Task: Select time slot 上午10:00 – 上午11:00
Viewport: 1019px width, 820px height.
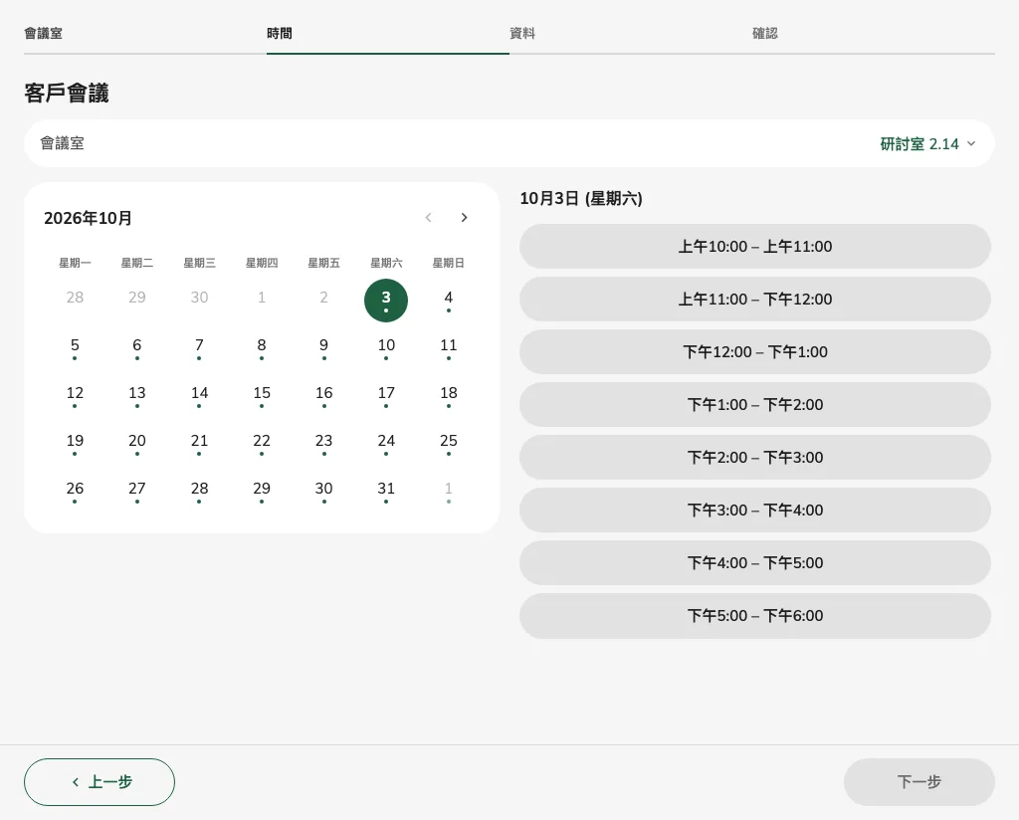Action: (x=755, y=246)
